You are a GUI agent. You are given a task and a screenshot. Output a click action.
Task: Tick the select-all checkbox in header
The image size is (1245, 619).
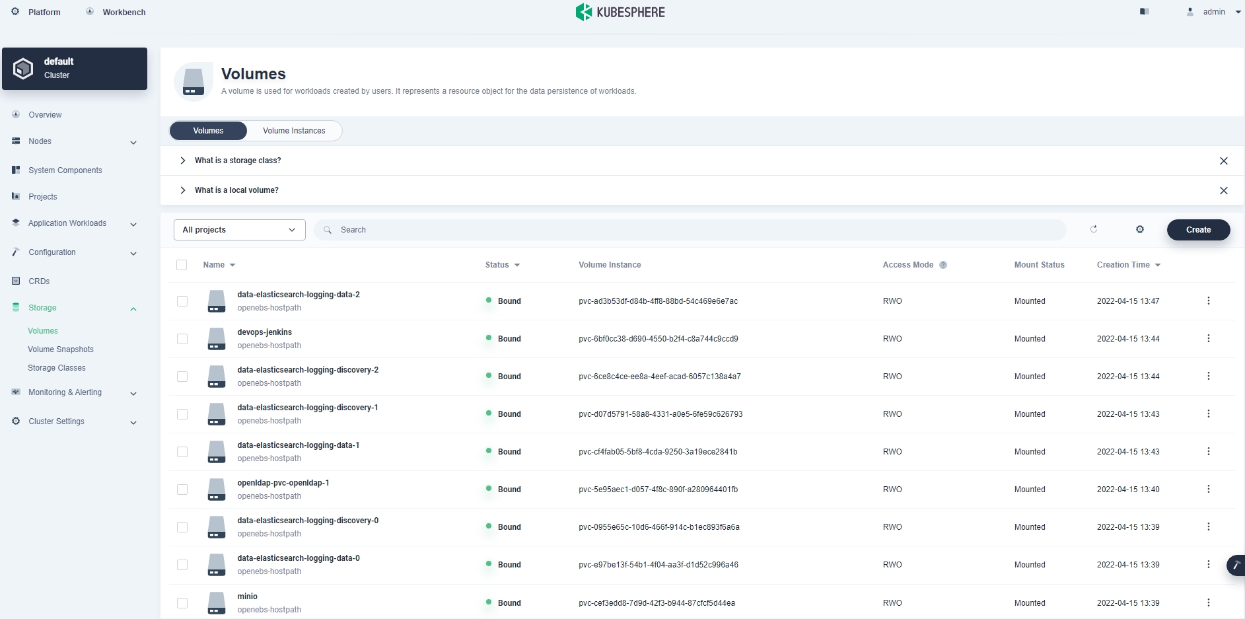pos(182,265)
